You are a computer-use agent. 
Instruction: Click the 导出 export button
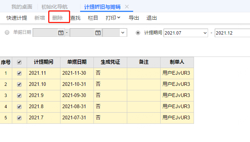(134, 18)
